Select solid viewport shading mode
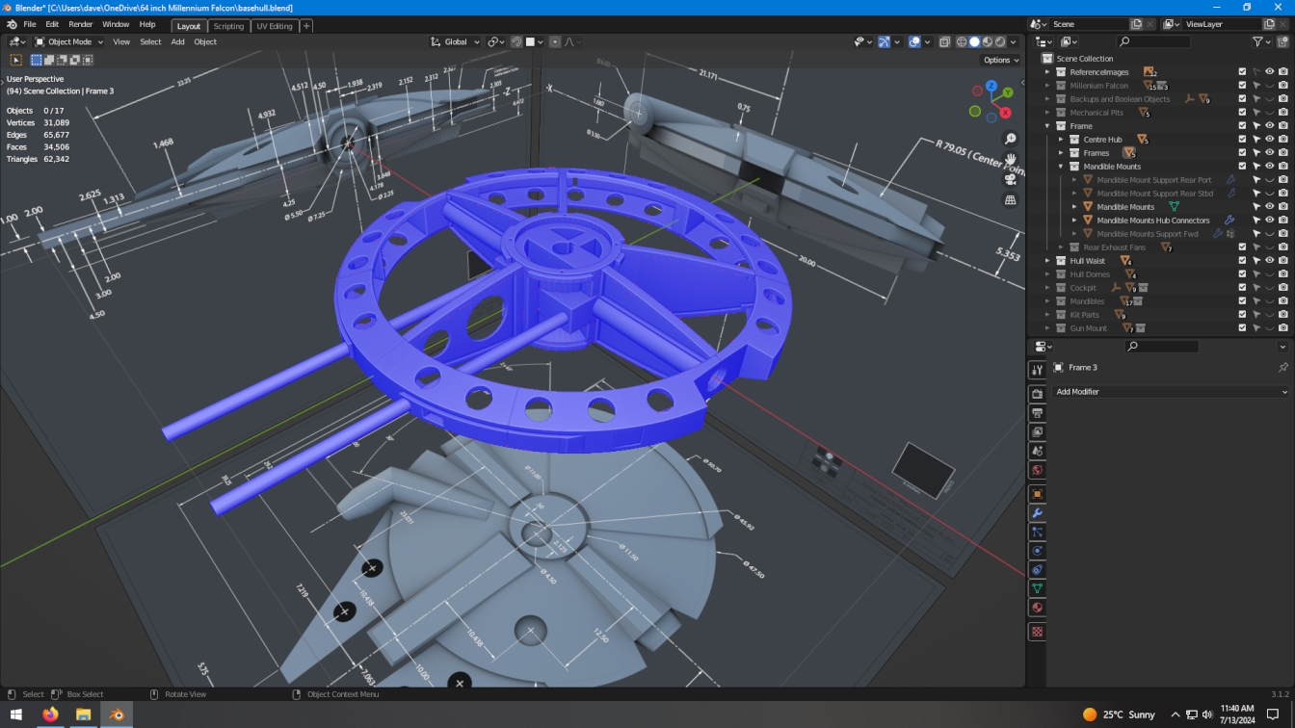Image resolution: width=1295 pixels, height=728 pixels. click(x=974, y=41)
